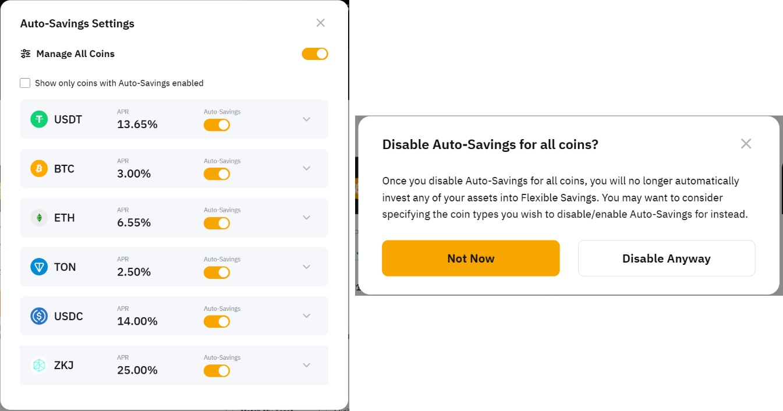This screenshot has height=411, width=783.
Task: Turn off Auto-Savings for USDT
Action: tap(217, 125)
